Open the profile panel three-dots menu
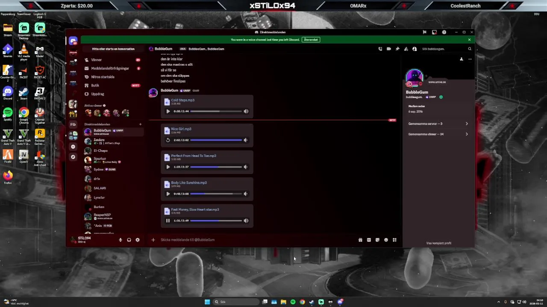547x307 pixels. (470, 59)
